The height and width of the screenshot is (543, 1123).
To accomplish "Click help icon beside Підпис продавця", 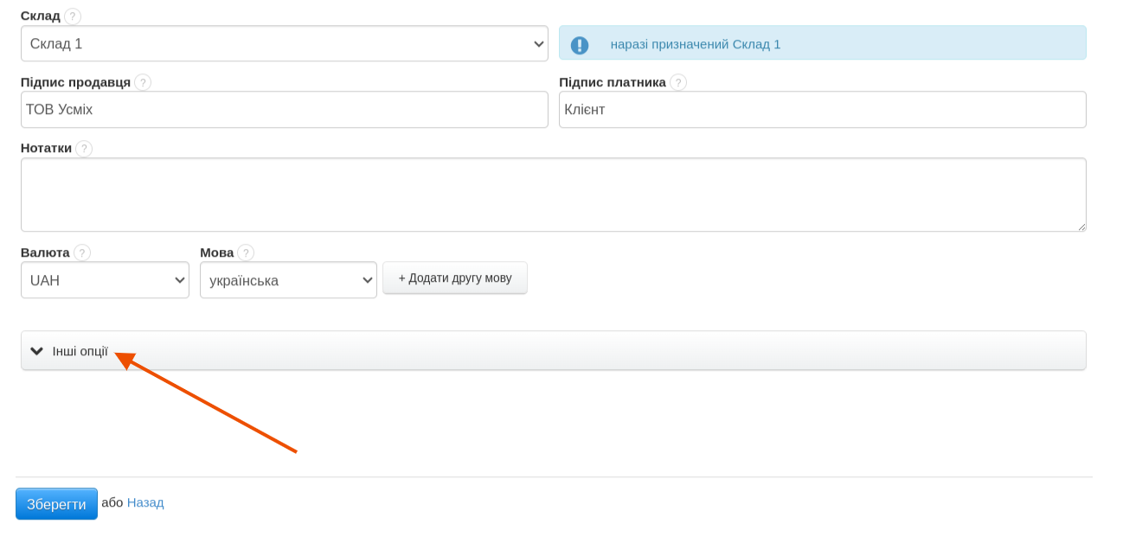I will 143,82.
